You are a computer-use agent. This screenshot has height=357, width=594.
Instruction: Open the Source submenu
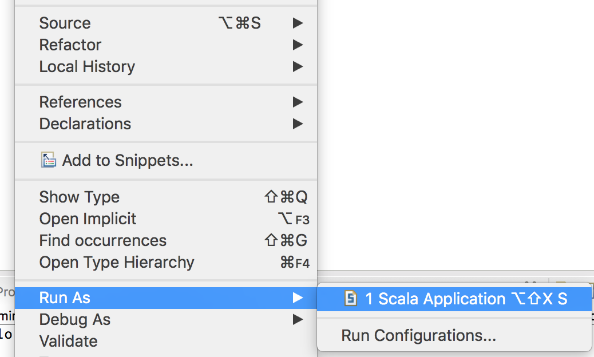pyautogui.click(x=166, y=23)
